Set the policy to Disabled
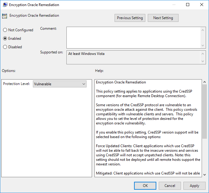 coord(5,47)
